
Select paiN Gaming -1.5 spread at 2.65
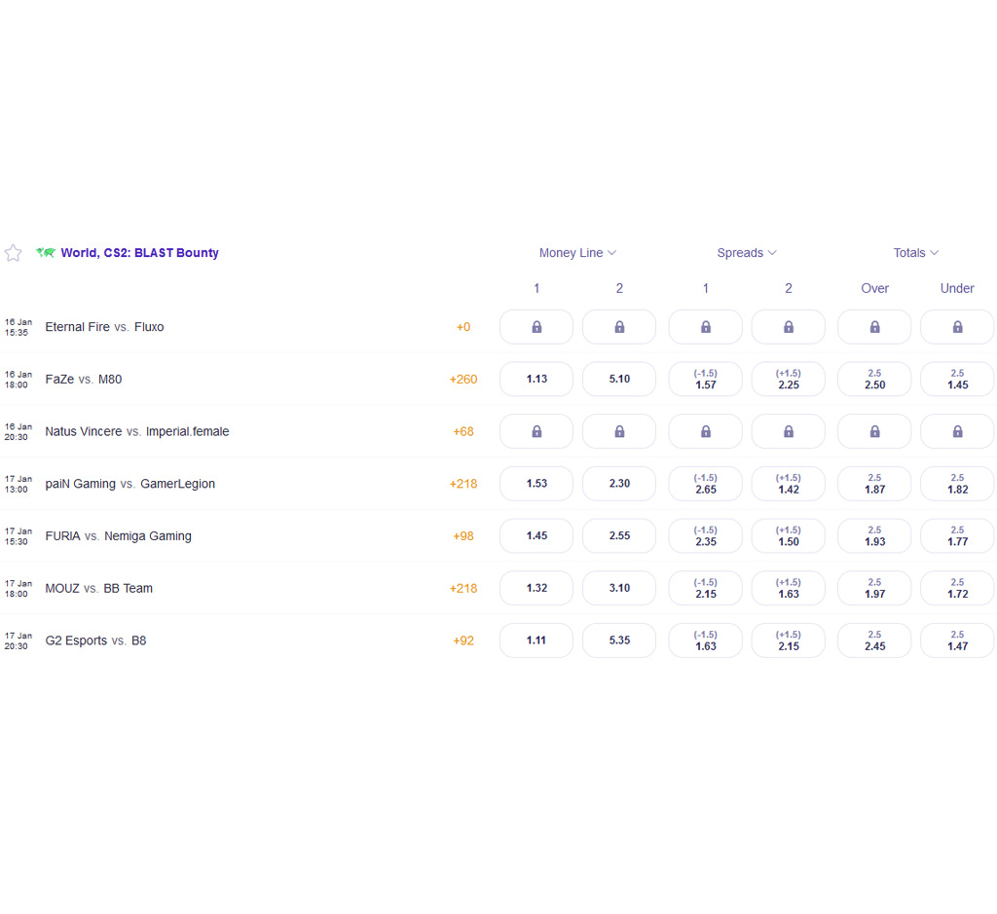[705, 484]
